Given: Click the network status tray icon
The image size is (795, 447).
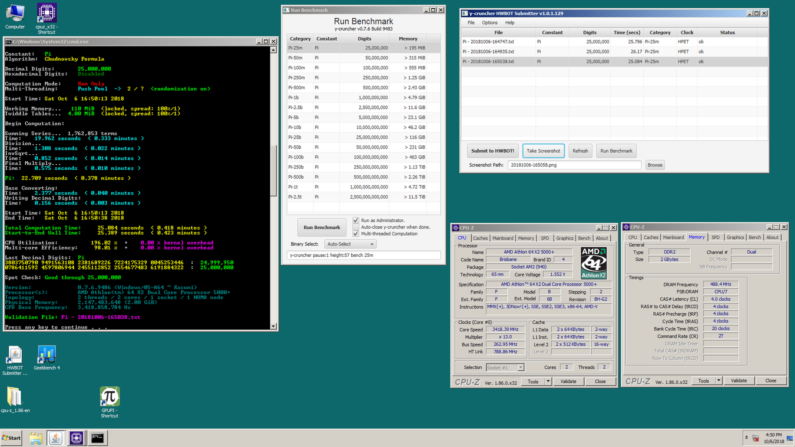Looking at the screenshot, I should click(756, 438).
